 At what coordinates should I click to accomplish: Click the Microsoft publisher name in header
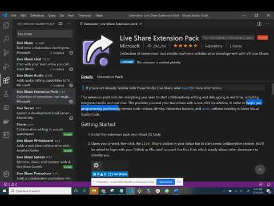click(130, 46)
